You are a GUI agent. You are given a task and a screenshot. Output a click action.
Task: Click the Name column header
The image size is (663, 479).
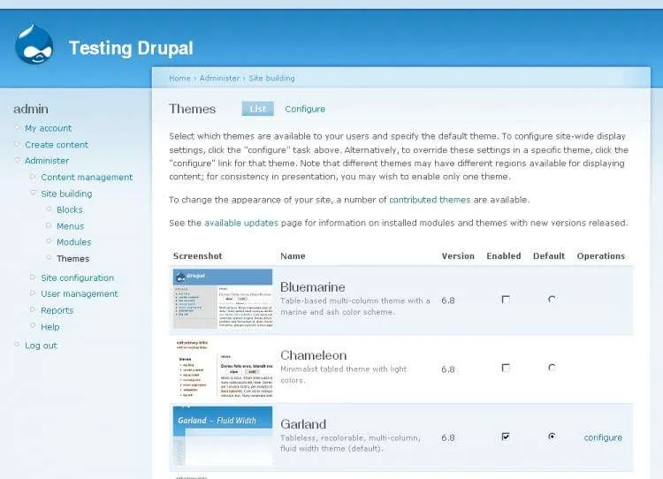tap(293, 255)
